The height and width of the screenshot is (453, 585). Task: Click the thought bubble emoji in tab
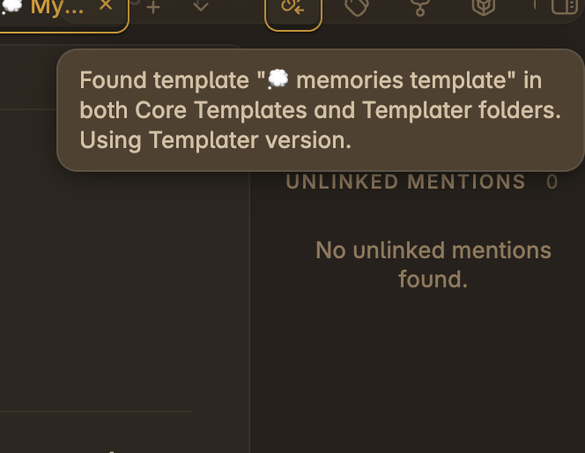tap(11, 6)
